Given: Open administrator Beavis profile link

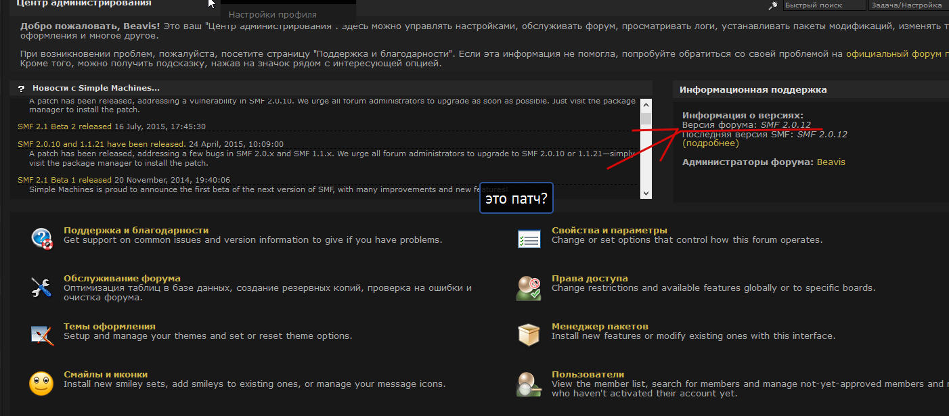Looking at the screenshot, I should coord(831,162).
